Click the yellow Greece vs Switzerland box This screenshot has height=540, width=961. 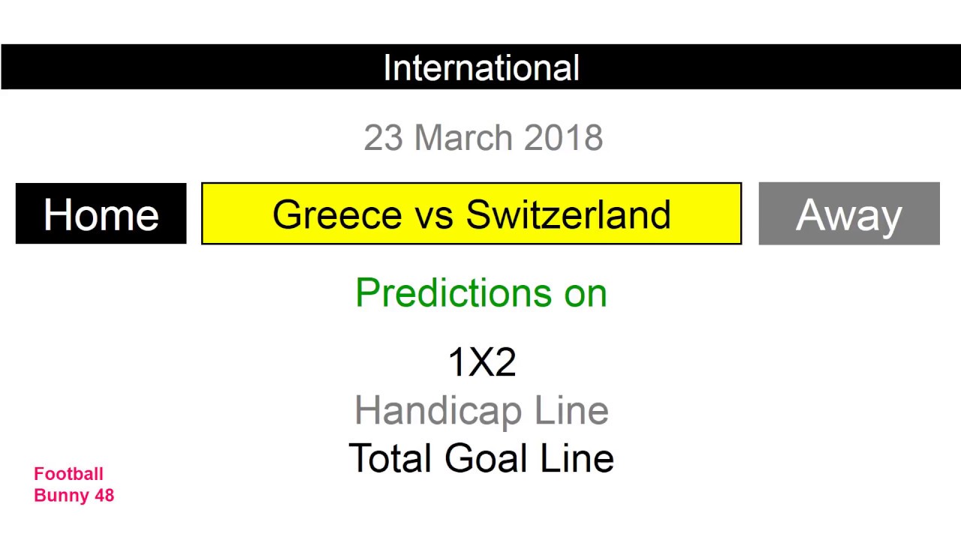[x=471, y=214]
